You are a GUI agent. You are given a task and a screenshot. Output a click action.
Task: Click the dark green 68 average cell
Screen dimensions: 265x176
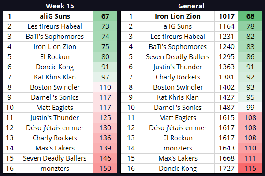click(x=250, y=16)
